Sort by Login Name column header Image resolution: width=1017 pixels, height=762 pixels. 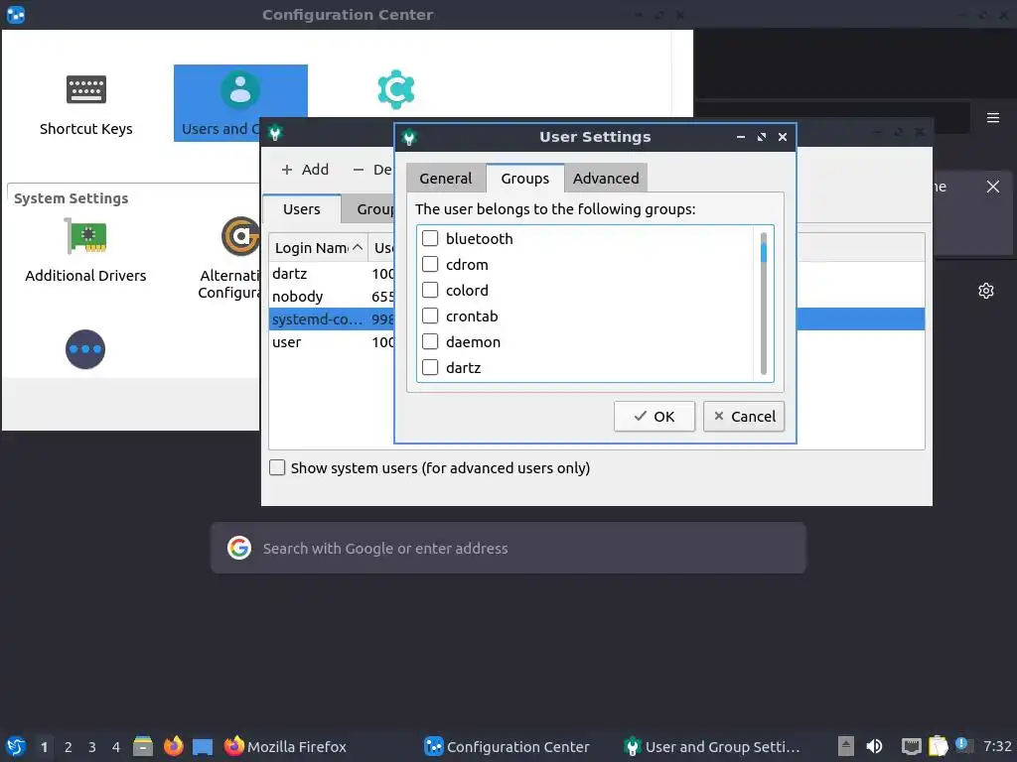pyautogui.click(x=318, y=247)
